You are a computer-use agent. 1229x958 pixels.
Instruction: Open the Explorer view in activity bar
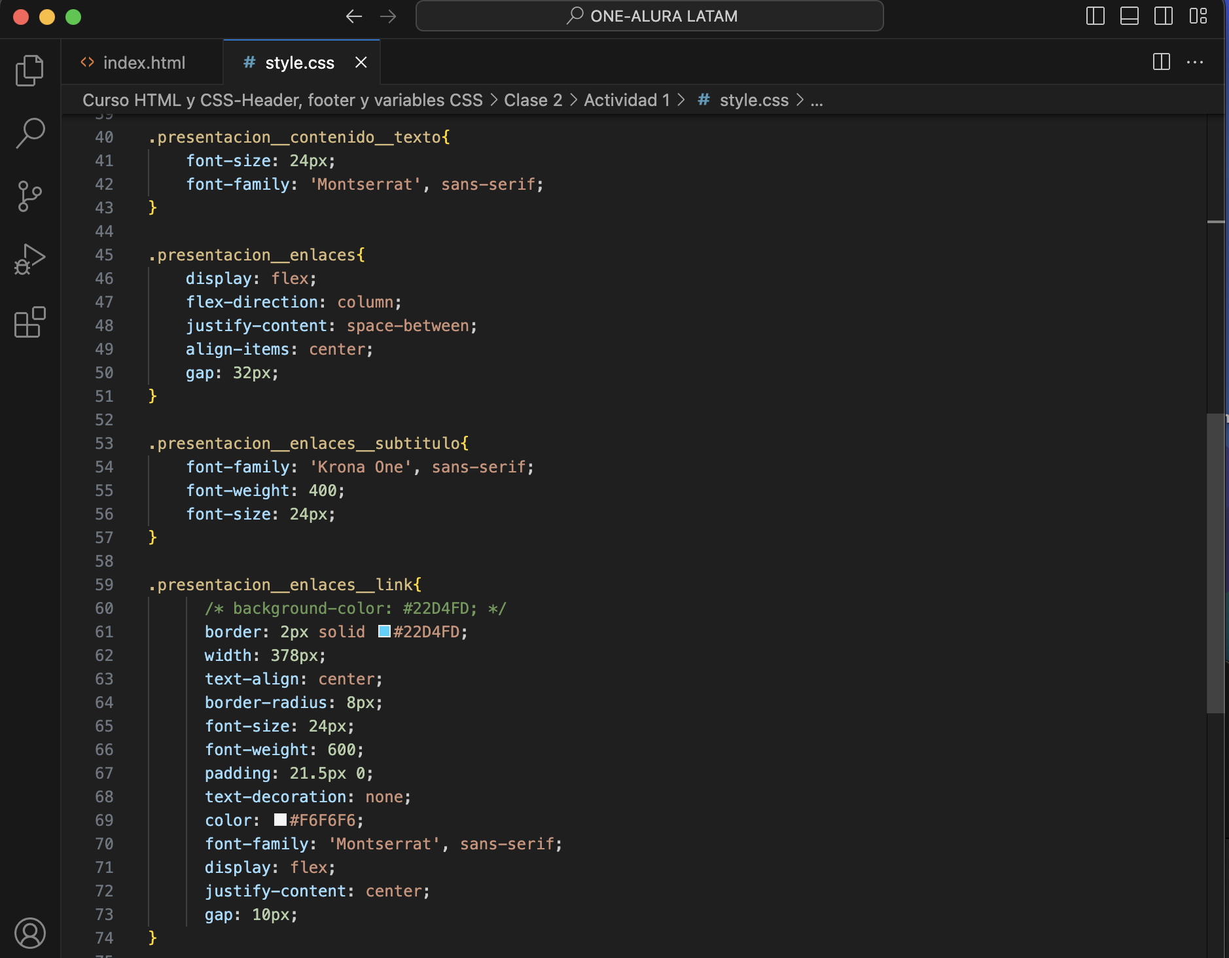pos(30,70)
